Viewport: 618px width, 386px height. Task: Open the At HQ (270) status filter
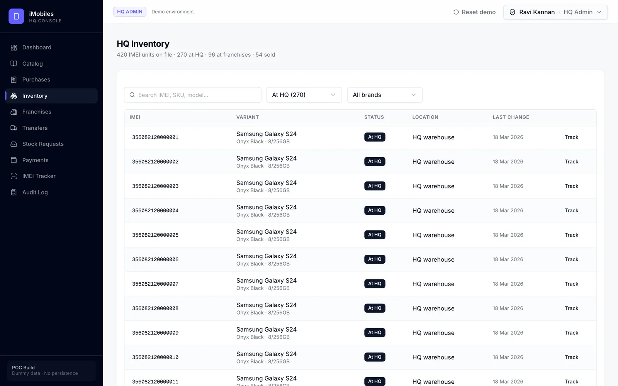[x=304, y=95]
